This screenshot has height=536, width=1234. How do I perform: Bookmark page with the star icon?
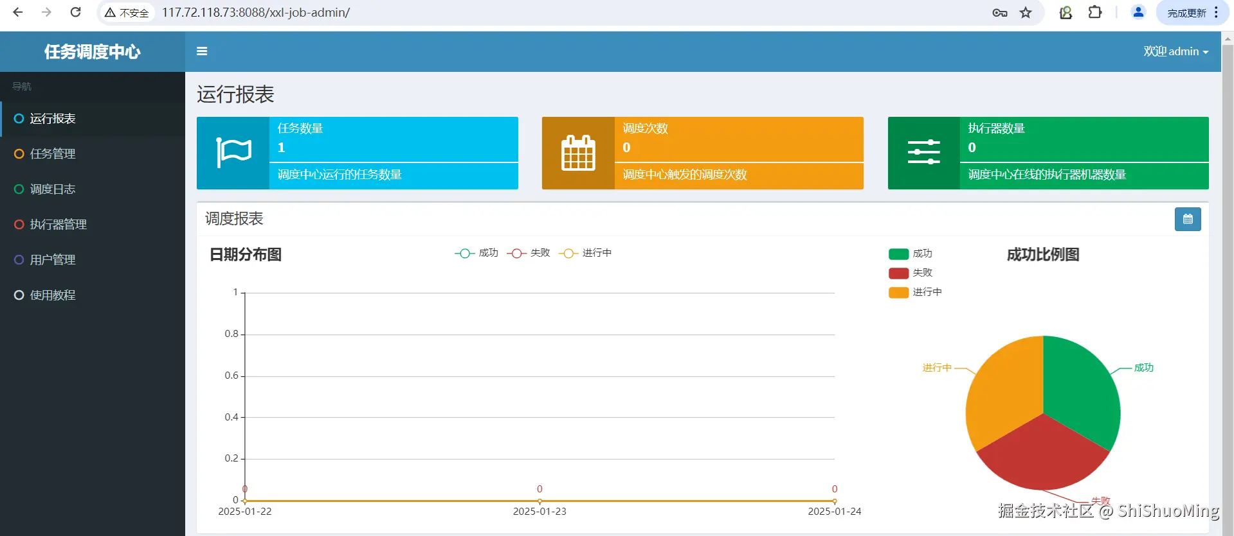1026,13
